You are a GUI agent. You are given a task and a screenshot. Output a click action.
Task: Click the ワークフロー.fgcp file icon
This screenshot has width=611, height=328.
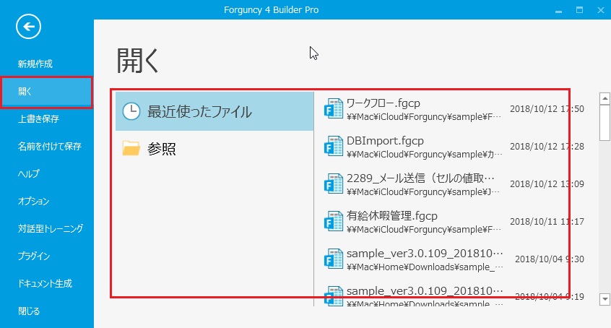tap(333, 108)
